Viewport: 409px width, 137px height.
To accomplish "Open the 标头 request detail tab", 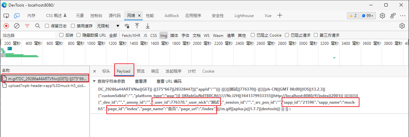I will point(106,71).
